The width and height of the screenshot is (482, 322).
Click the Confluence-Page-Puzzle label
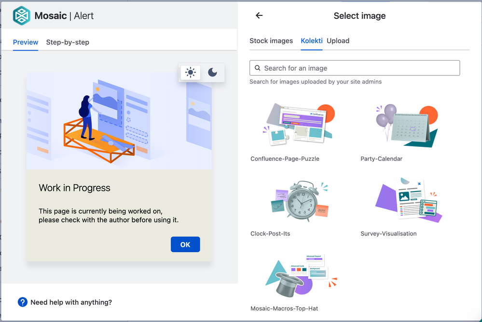(x=285, y=159)
